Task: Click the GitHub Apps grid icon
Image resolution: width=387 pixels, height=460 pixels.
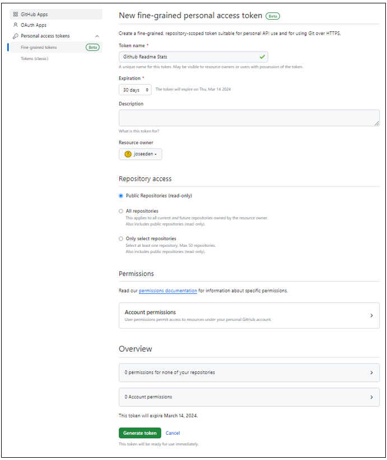Action: point(16,14)
